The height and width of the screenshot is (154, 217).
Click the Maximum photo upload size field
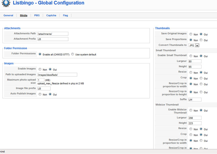point(41,80)
